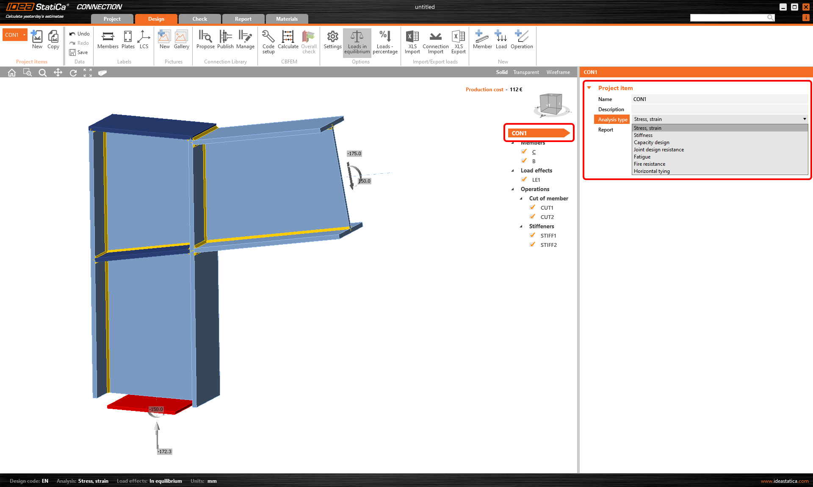
Task: Switch to the Check tab
Action: click(x=199, y=19)
